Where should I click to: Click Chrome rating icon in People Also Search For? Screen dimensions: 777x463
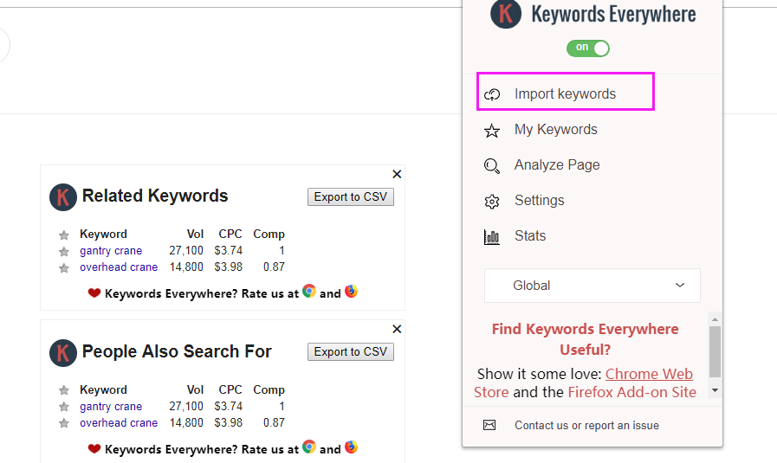[309, 447]
